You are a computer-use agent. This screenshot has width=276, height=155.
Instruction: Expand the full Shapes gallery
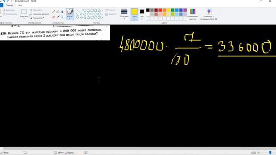[x=103, y=18]
